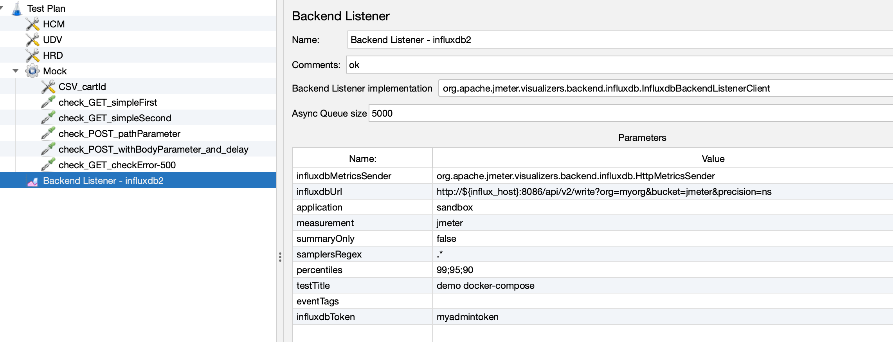The width and height of the screenshot is (893, 342).
Task: Click the myadmintoken value cell
Action: click(663, 317)
